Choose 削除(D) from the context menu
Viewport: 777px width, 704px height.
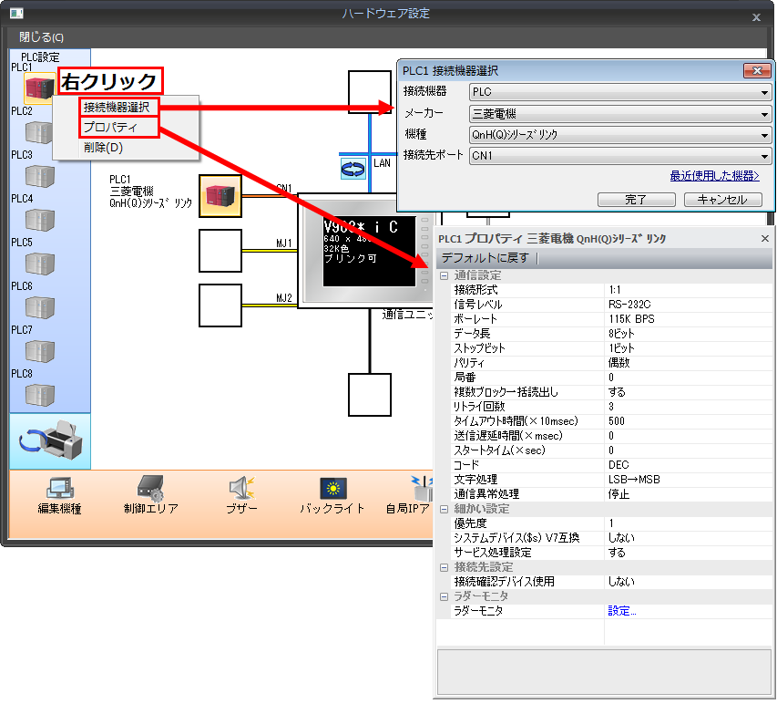pos(103,148)
